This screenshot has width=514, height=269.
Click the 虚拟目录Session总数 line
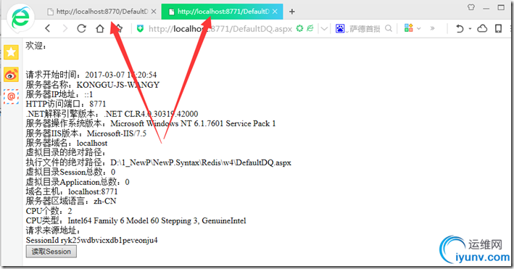click(70, 172)
